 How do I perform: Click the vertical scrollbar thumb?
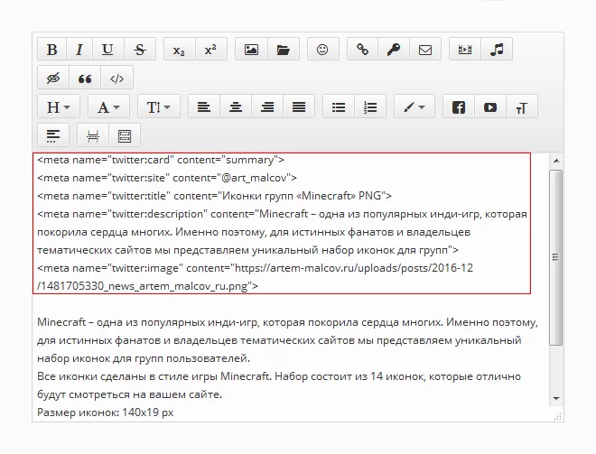point(556,257)
